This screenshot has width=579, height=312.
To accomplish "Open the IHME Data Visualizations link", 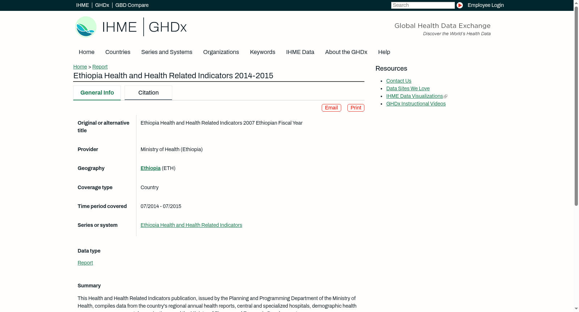I will [414, 96].
